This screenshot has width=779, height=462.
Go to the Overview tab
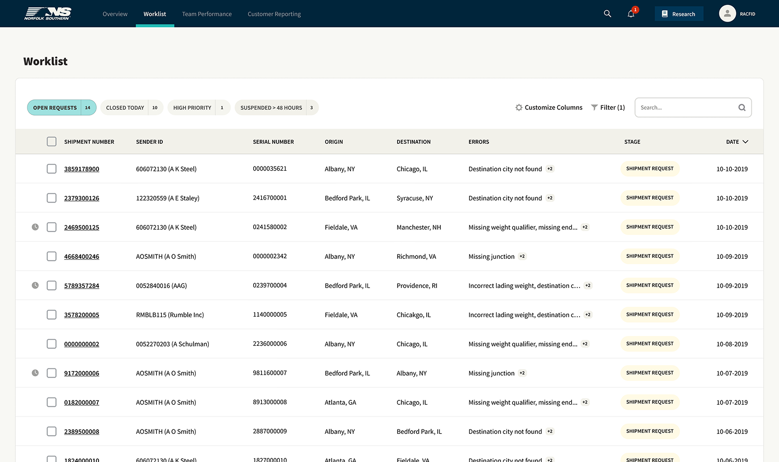115,14
